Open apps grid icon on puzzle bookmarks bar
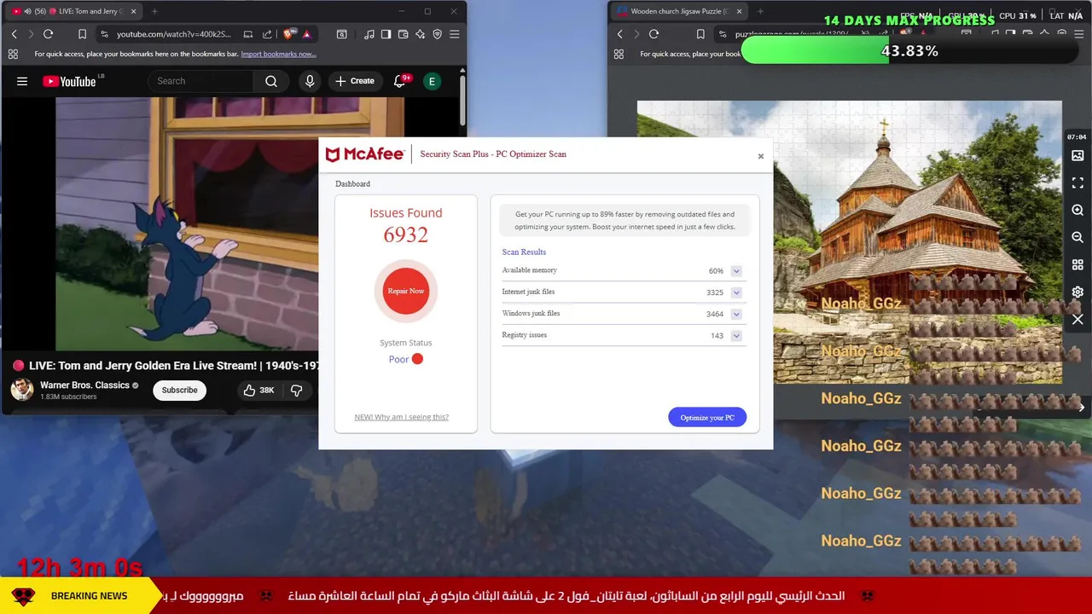 (619, 54)
